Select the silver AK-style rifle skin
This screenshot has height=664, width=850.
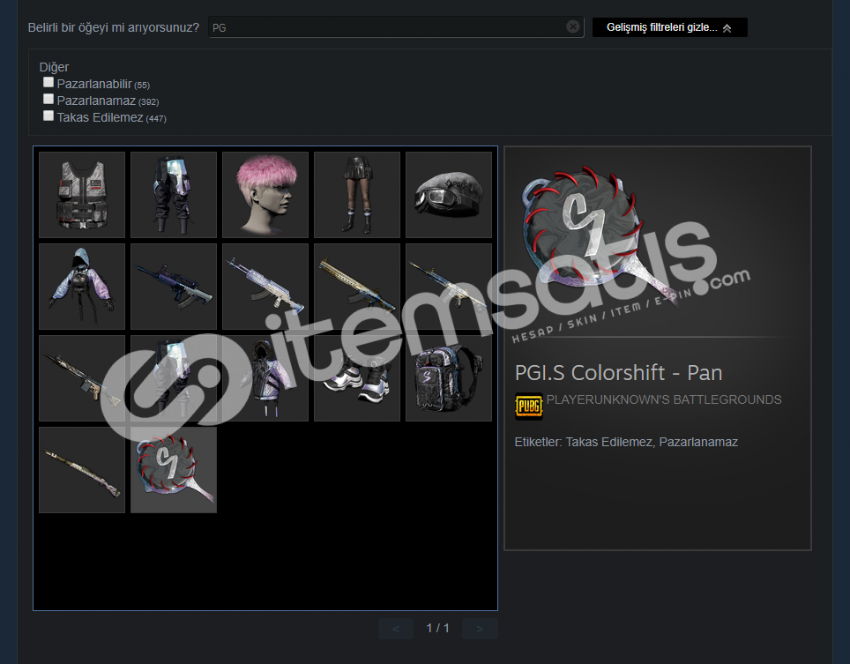(265, 287)
